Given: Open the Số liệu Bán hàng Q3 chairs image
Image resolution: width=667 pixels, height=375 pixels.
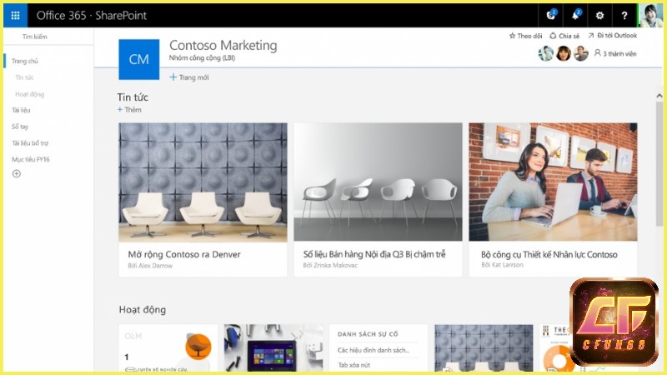Looking at the screenshot, I should (378, 182).
